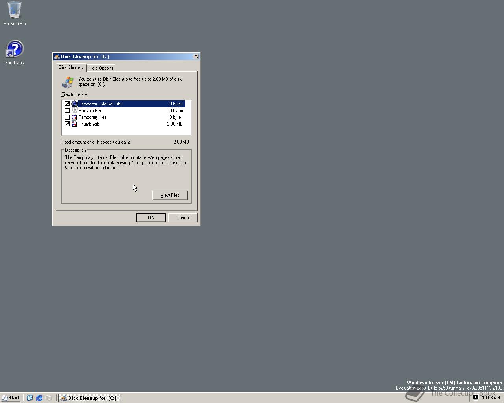The image size is (504, 403).
Task: Click the Disk Cleanup title bar icon
Action: (x=57, y=57)
